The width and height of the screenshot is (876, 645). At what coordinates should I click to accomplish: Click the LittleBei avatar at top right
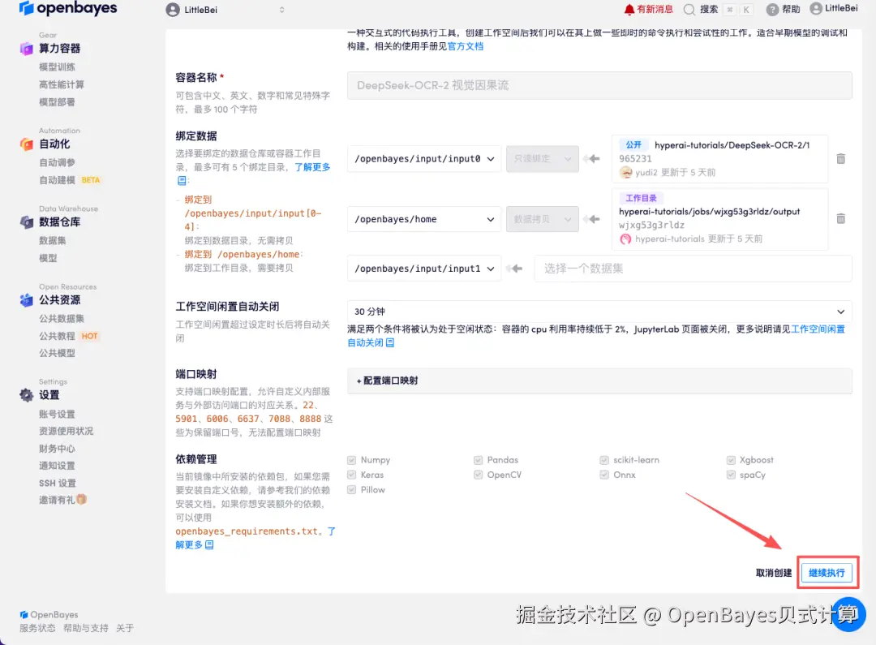pyautogui.click(x=816, y=8)
